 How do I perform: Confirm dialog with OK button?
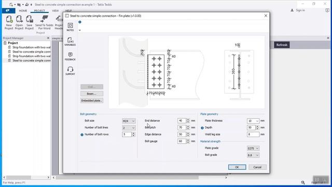point(237,167)
